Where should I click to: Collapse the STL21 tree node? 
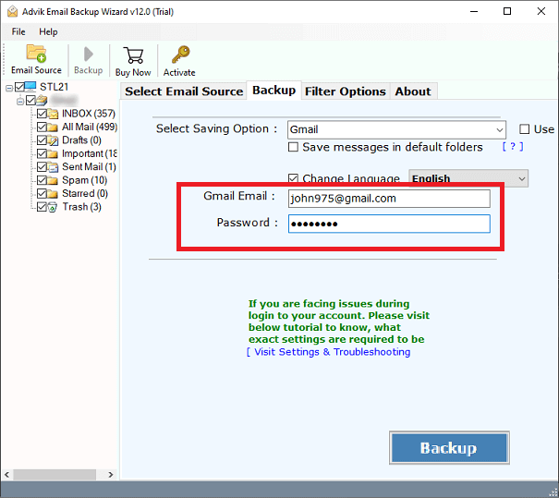click(9, 88)
